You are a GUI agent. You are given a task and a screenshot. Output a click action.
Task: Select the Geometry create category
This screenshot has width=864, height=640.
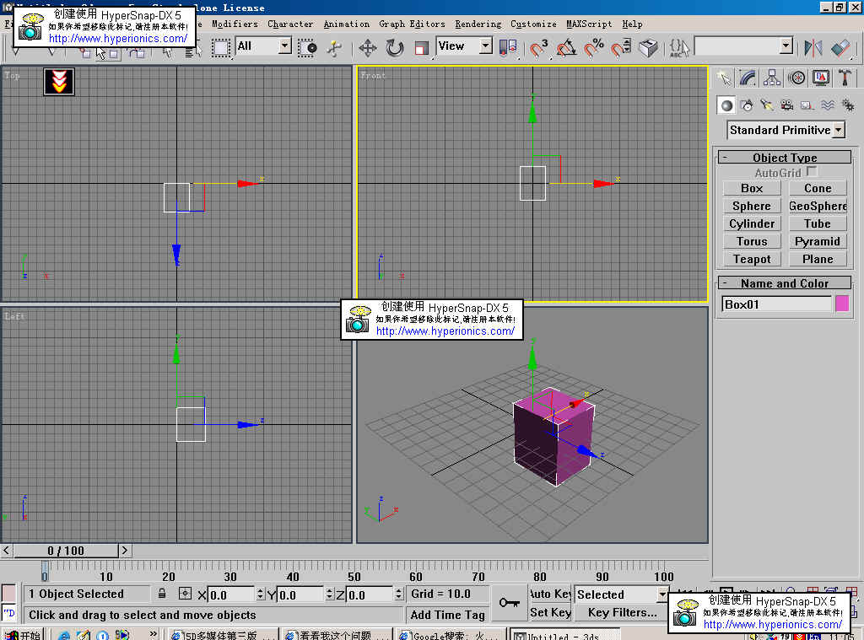click(x=726, y=105)
